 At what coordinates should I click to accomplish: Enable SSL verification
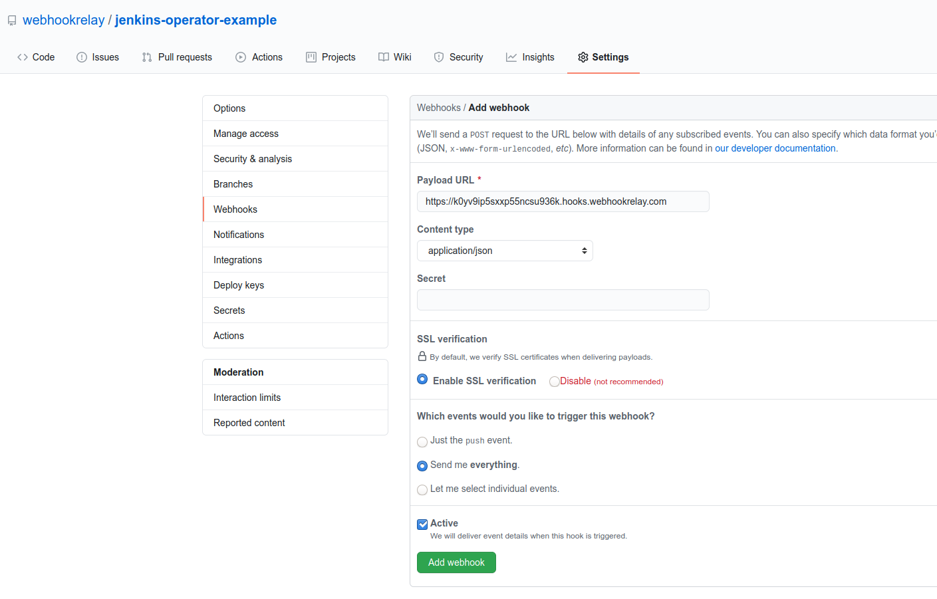point(422,379)
